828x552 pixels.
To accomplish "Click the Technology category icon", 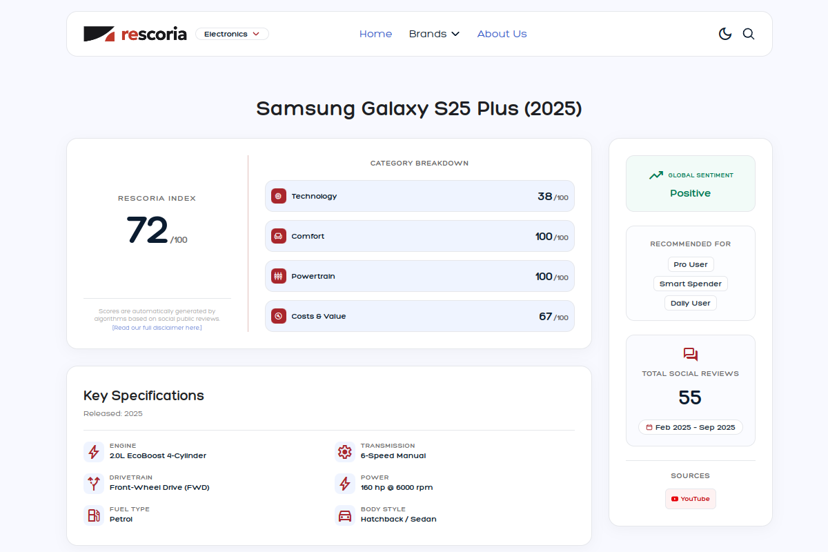I will (279, 196).
